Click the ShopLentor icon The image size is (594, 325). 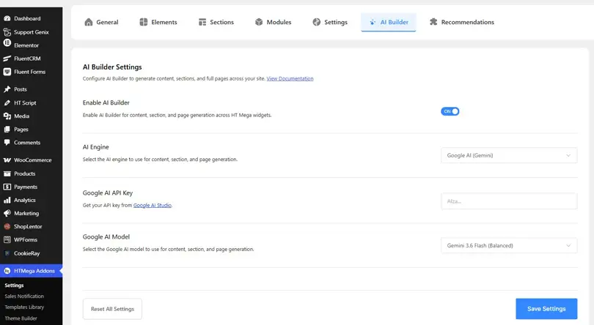(x=7, y=227)
